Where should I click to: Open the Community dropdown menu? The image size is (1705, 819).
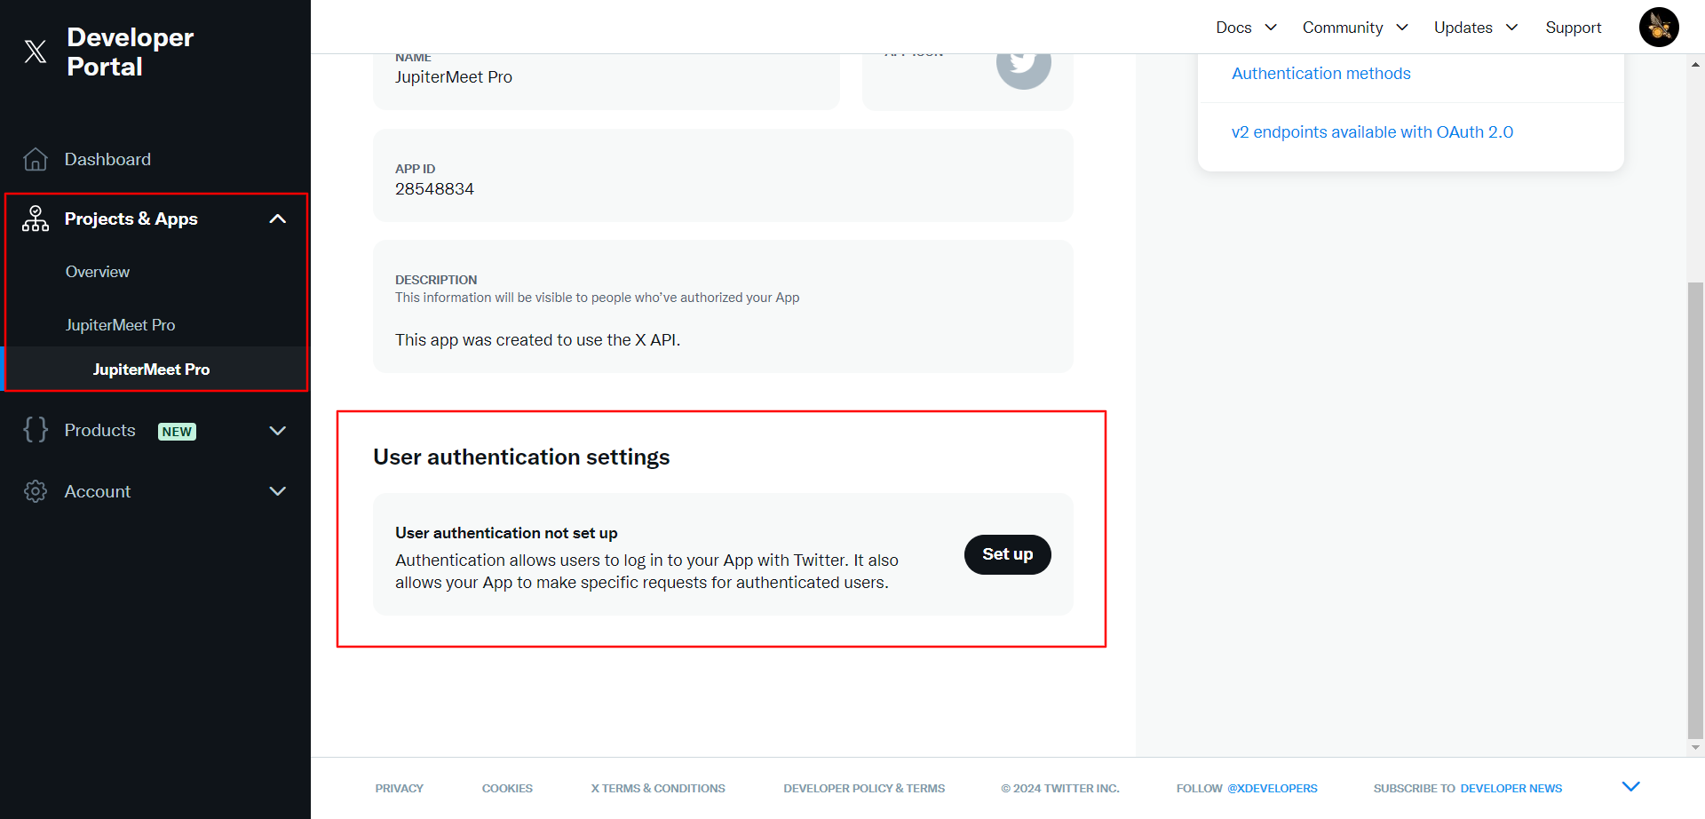[1354, 28]
